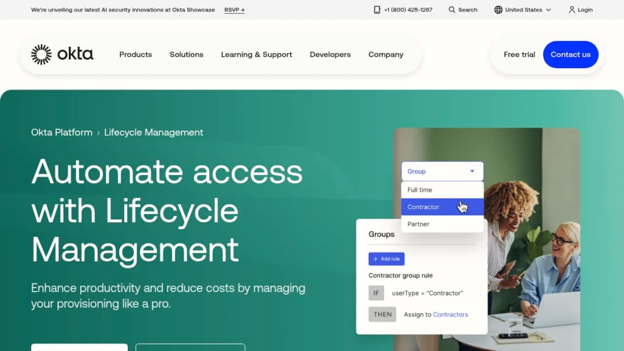
Task: Click the Okta Platform breadcrumb
Action: [62, 132]
